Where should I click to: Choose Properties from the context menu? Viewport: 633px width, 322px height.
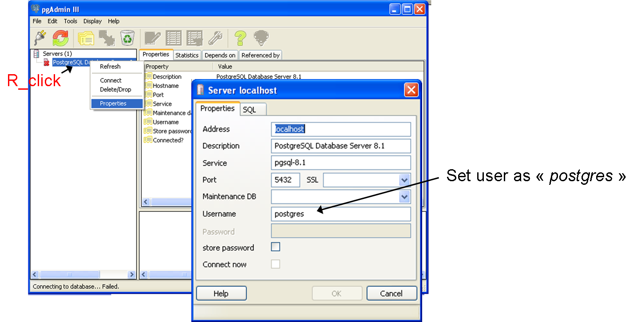point(113,103)
